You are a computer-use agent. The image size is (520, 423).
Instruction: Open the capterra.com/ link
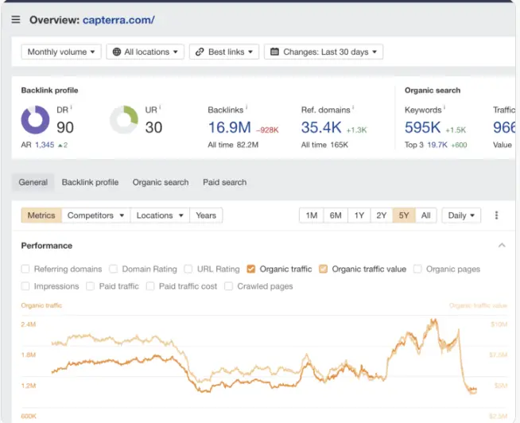tap(118, 20)
